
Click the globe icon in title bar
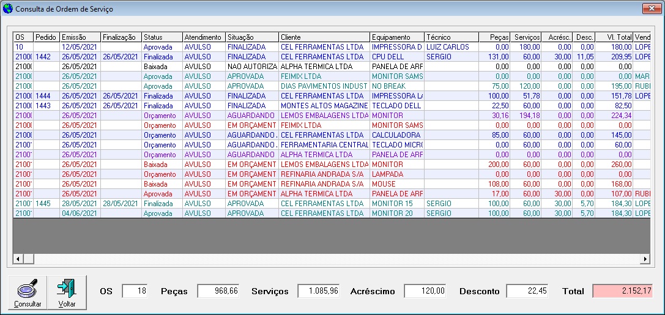point(8,9)
